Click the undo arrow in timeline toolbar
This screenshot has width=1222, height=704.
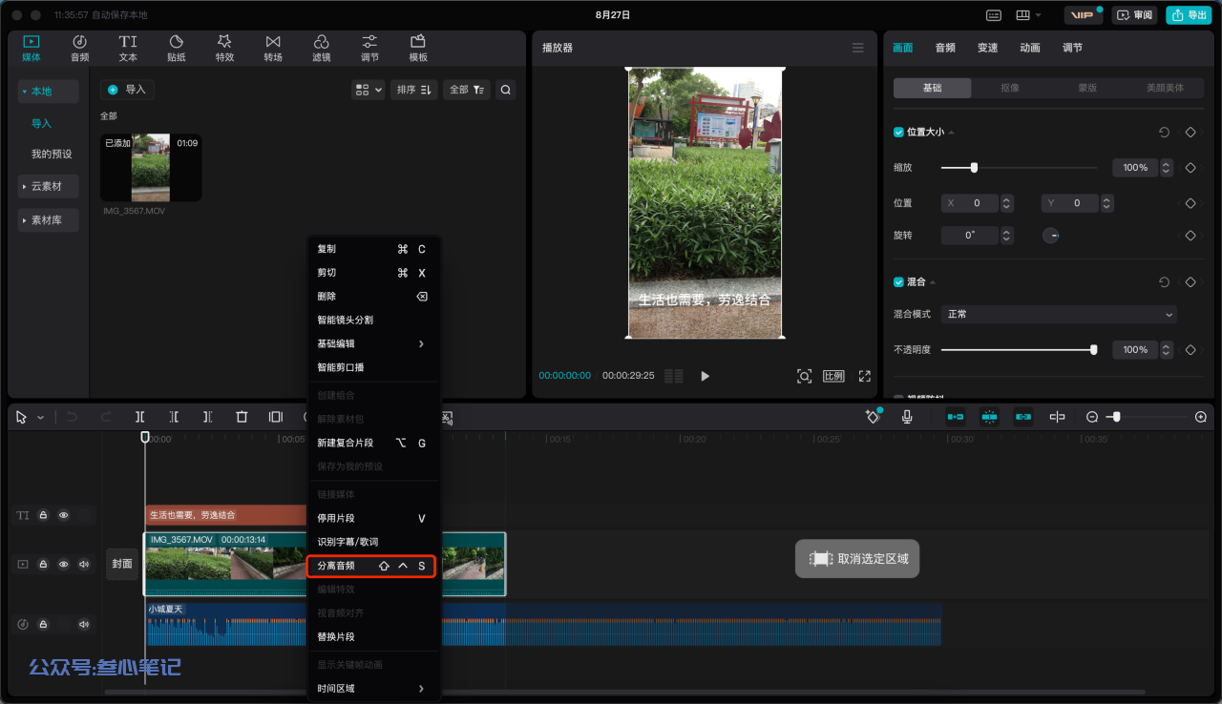(x=73, y=417)
